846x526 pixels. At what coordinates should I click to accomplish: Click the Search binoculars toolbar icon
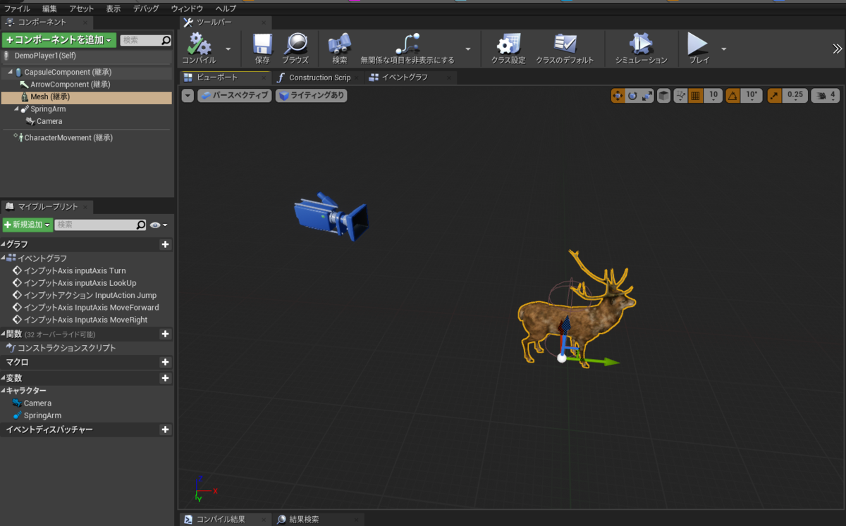(x=340, y=44)
